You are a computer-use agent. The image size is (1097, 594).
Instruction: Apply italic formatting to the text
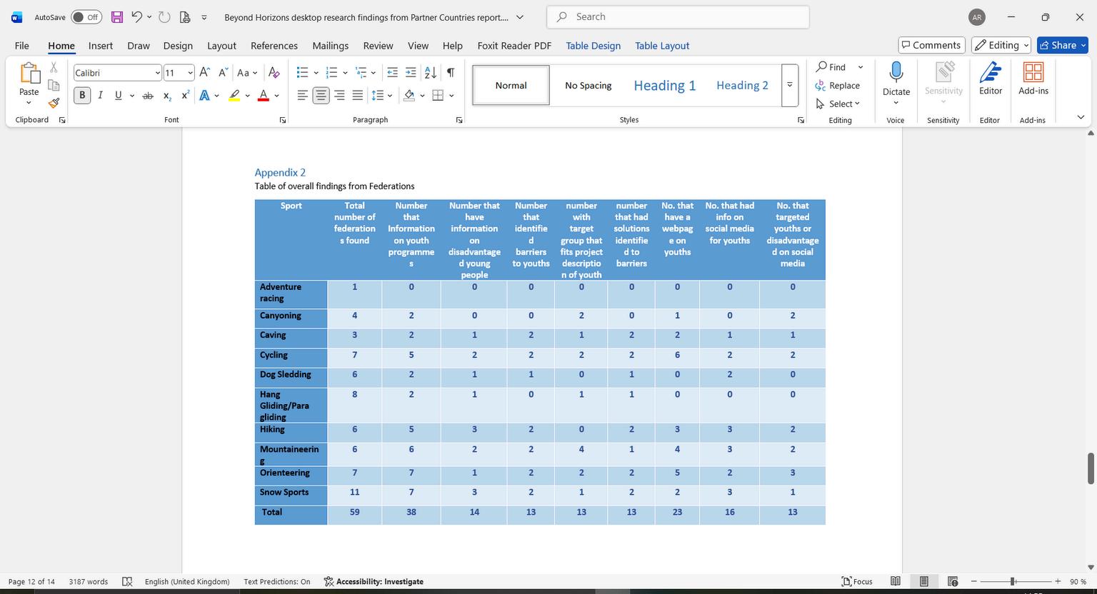pos(100,96)
